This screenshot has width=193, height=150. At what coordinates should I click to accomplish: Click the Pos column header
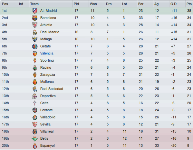click(x=5, y=4)
